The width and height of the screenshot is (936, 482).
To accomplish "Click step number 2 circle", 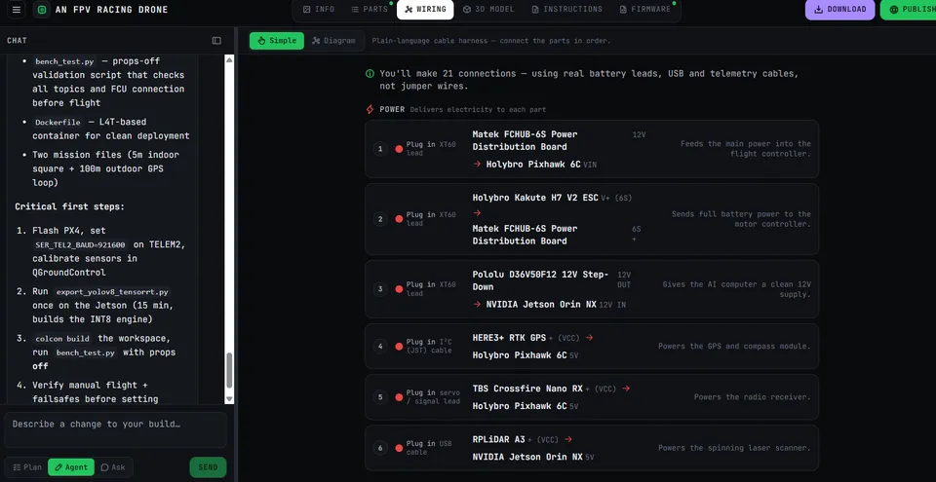I will pyautogui.click(x=380, y=219).
